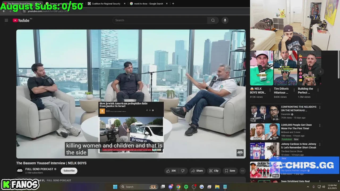Close the monk tv show tab
Image resolution: width=340 pixels, height=191 pixels.
[x=167, y=4]
